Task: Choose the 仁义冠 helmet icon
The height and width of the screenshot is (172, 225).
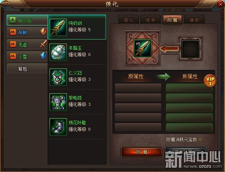Action: tap(58, 77)
